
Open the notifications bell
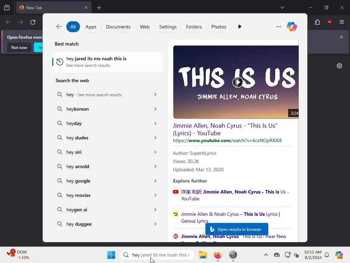(x=327, y=255)
